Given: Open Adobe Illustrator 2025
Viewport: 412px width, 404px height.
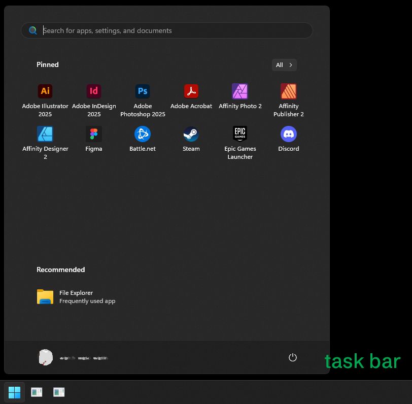Looking at the screenshot, I should coord(45,100).
